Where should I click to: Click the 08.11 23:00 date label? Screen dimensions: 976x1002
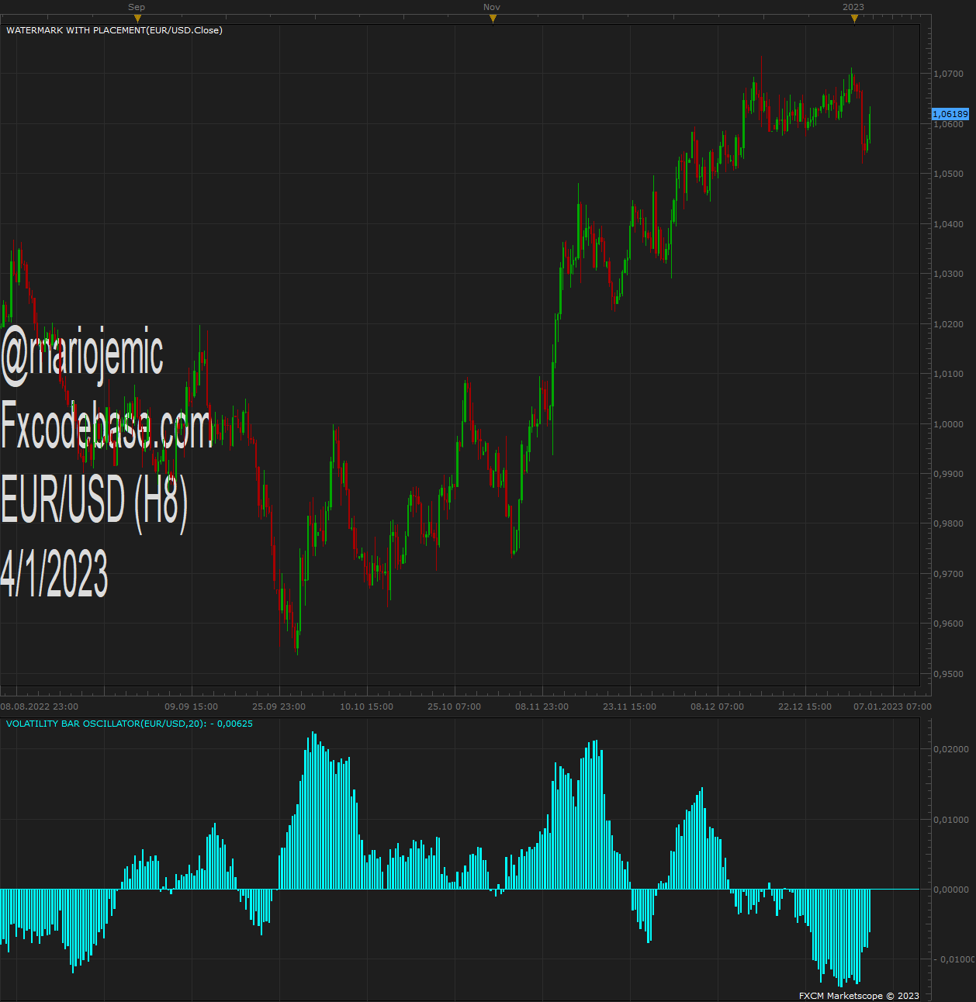pos(542,707)
